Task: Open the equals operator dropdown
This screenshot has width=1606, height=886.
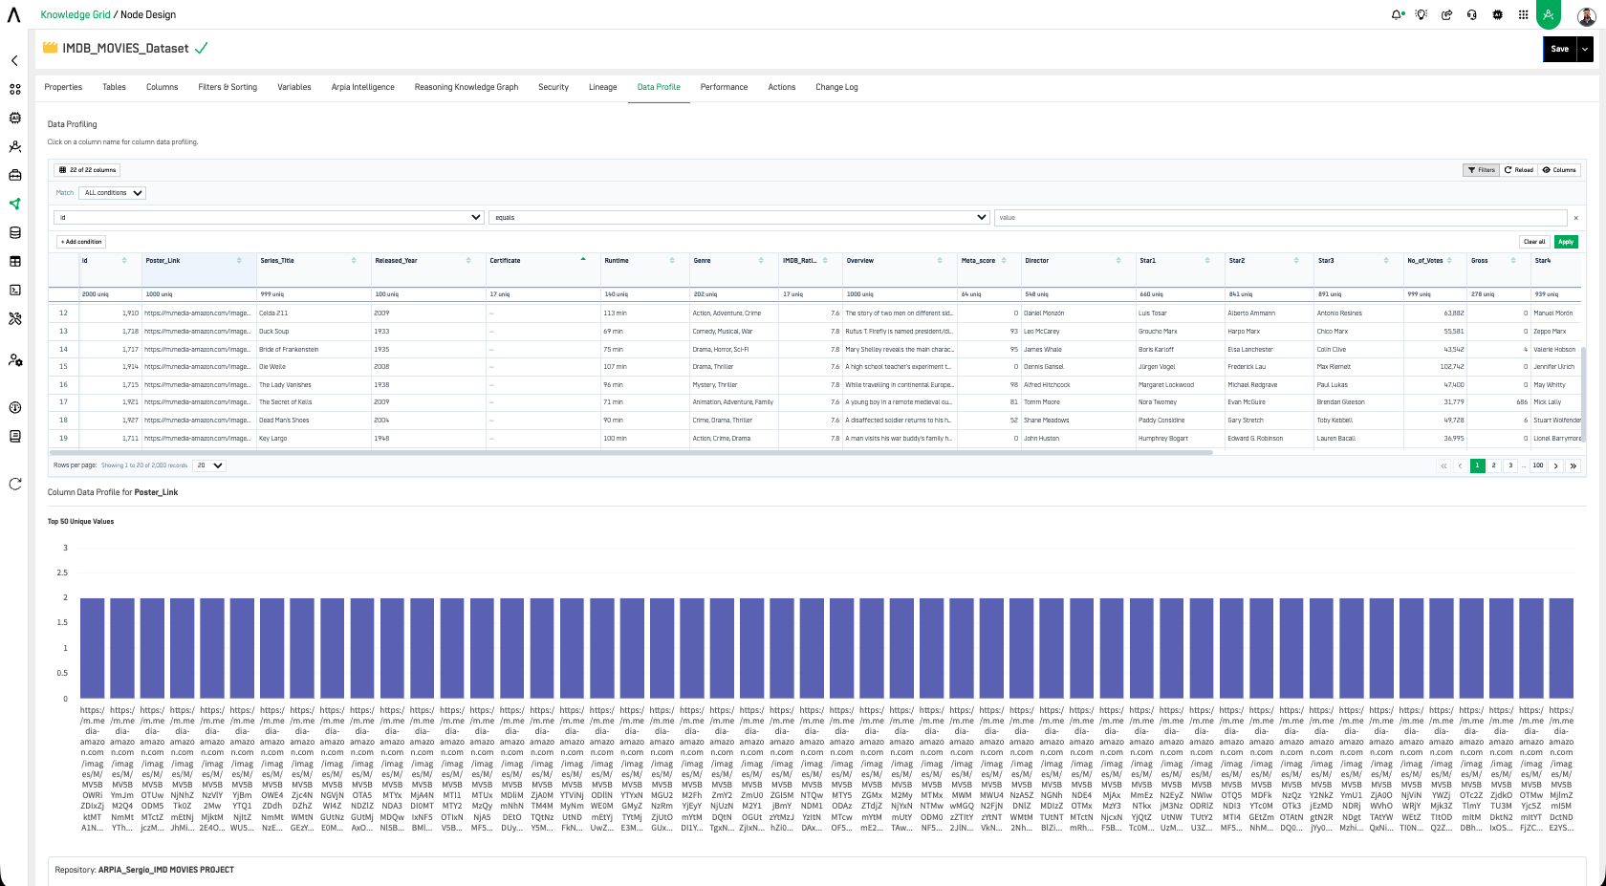Action: [739, 218]
